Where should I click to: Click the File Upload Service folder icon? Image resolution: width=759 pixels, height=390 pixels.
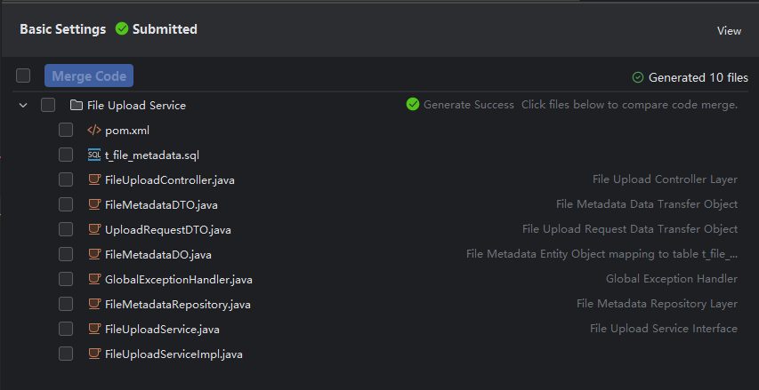[77, 105]
